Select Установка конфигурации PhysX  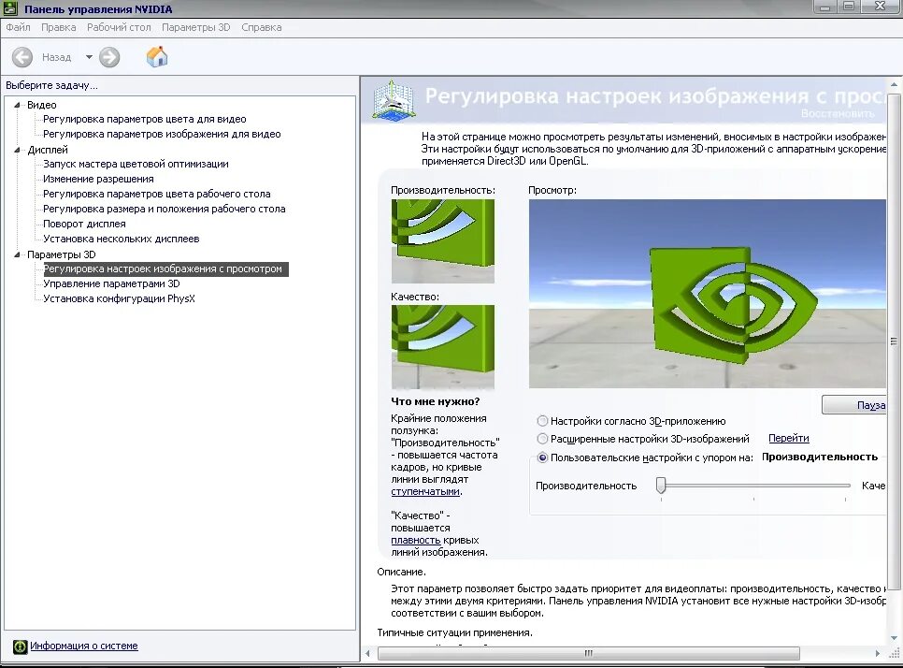(120, 298)
